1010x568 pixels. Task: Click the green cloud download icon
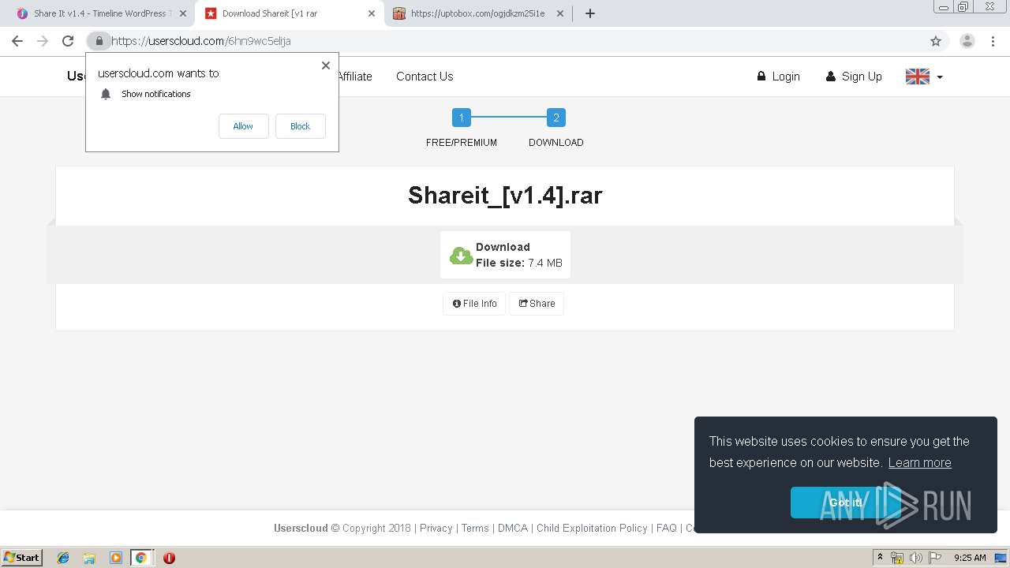coord(461,256)
